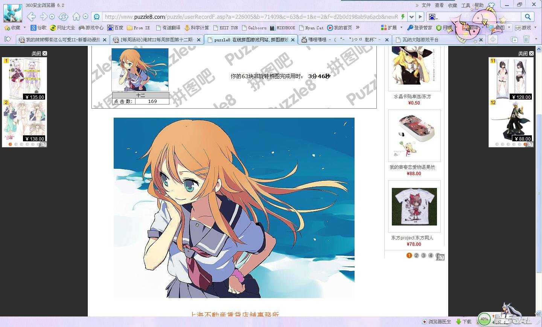
Task: Open the 游戏中心 bookmark
Action: pyautogui.click(x=91, y=28)
